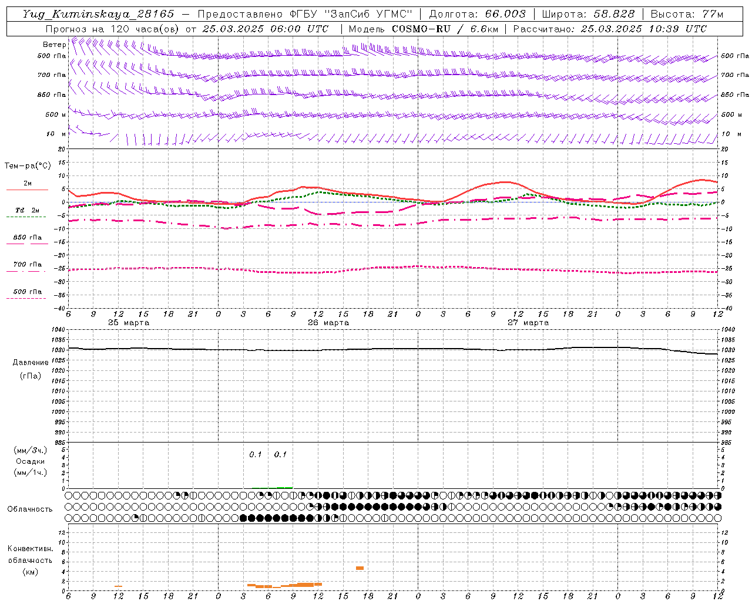Click the Облачность label beside cloud circles
Image resolution: width=752 pixels, height=601 pixels.
point(29,509)
